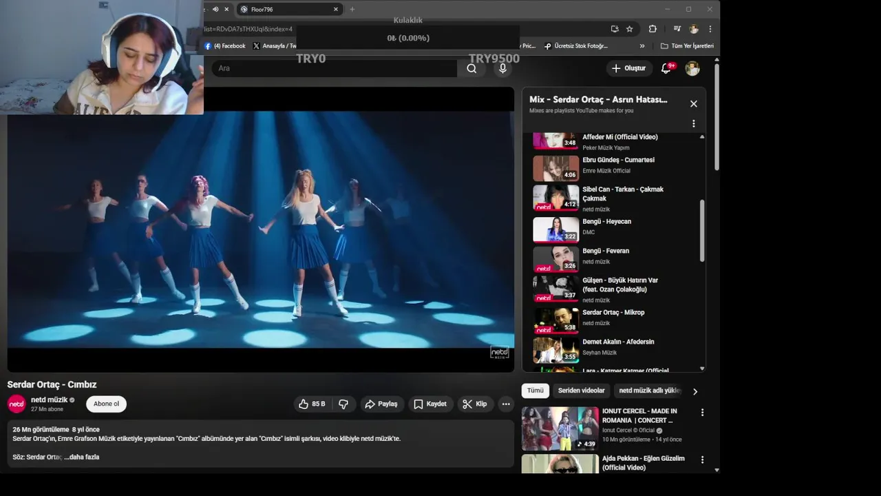
Task: Bookmark this page with the star icon
Action: click(x=629, y=29)
